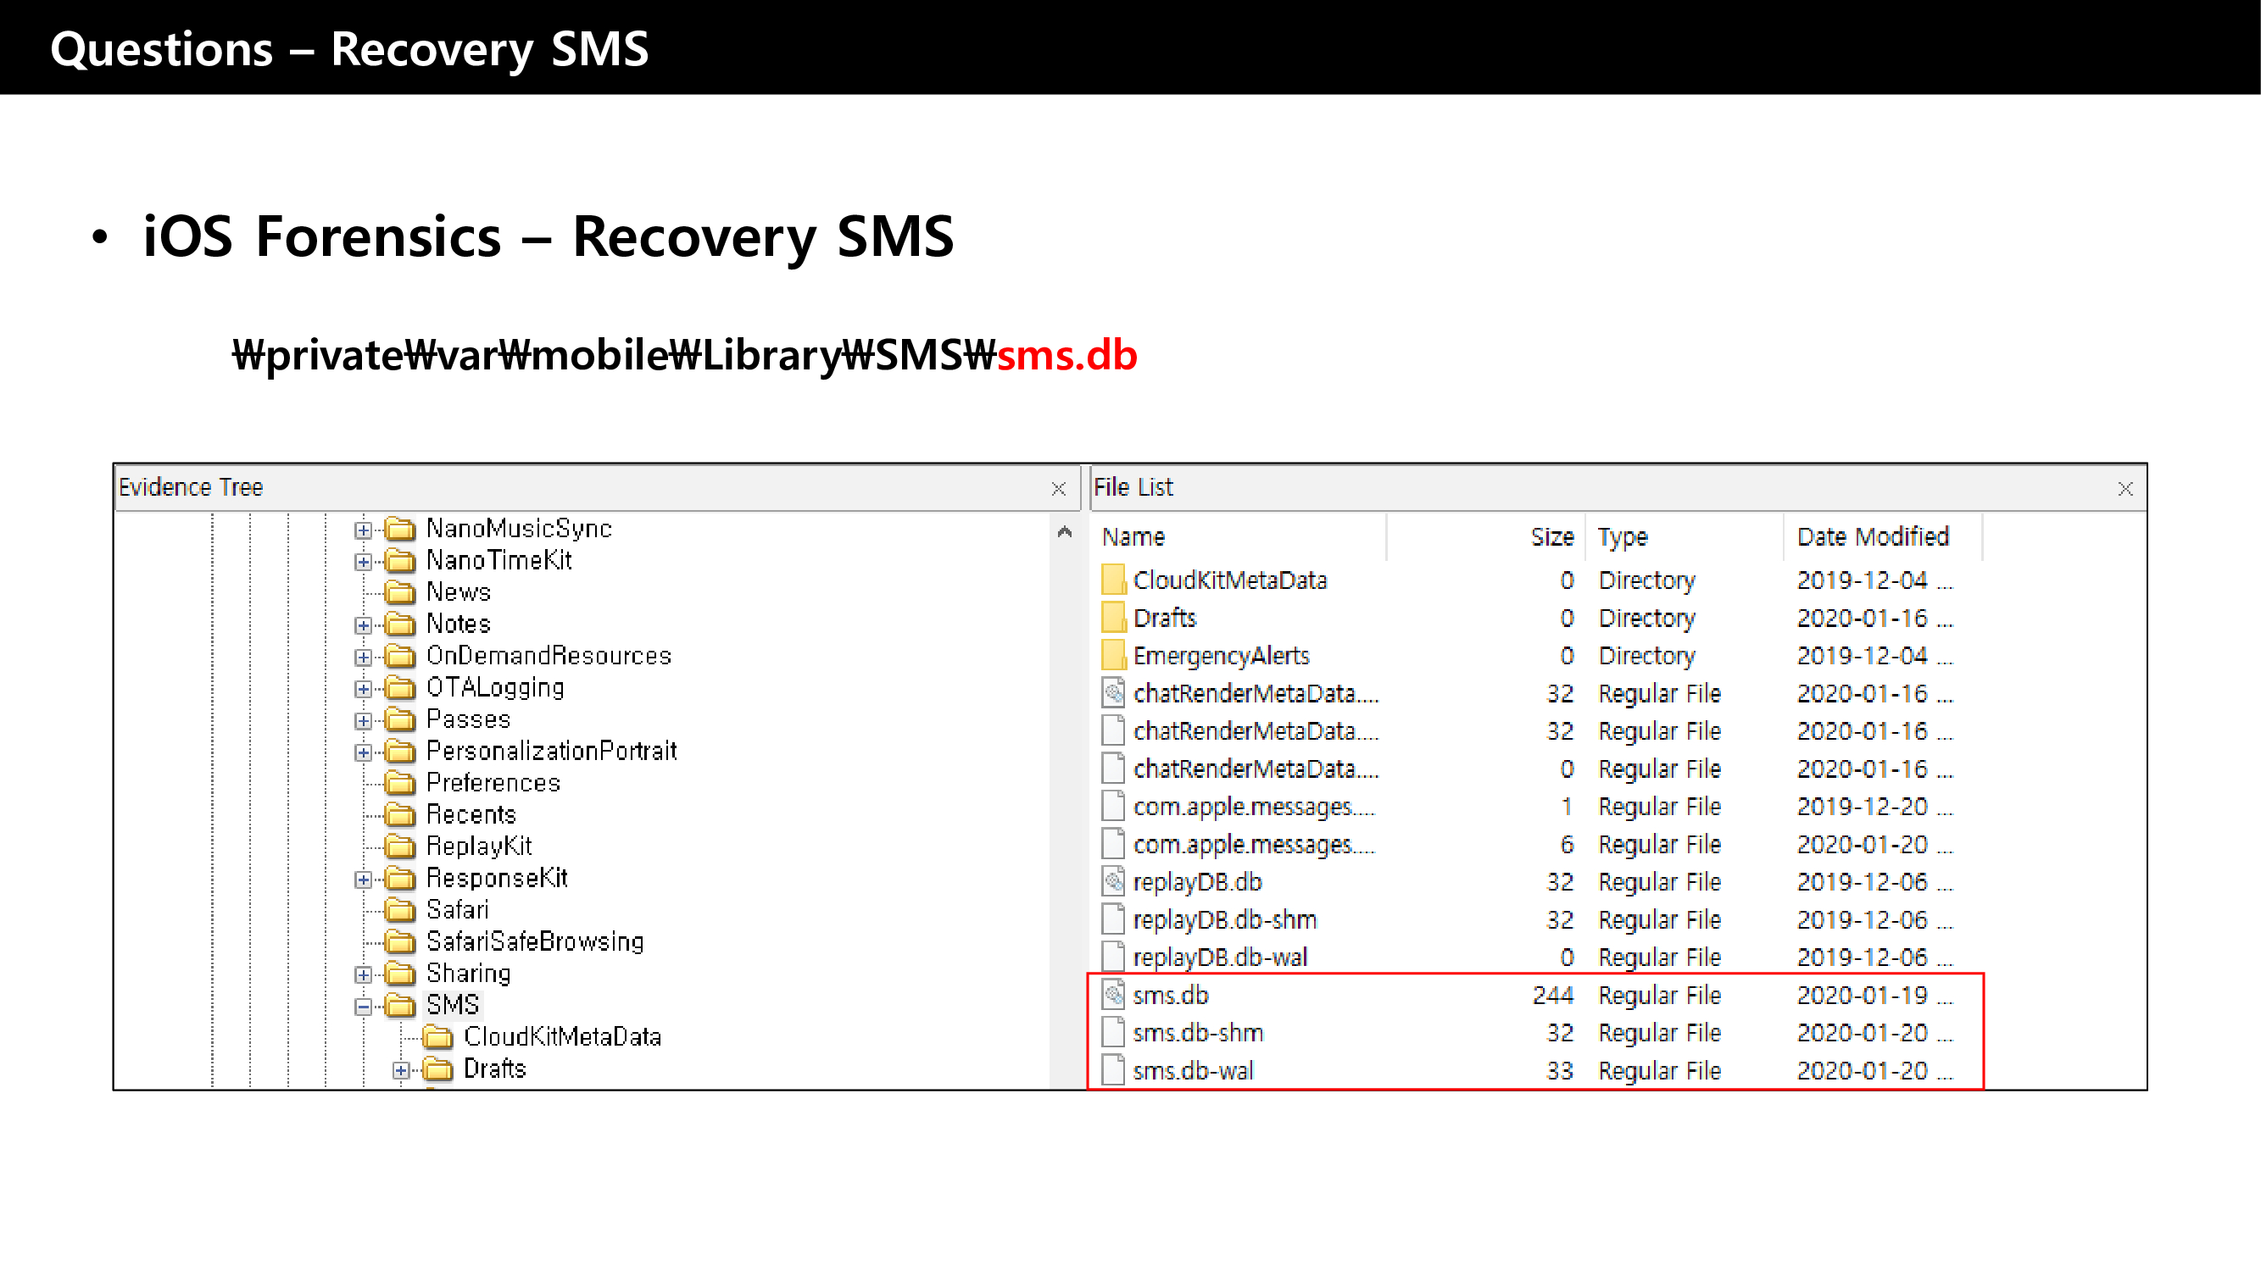This screenshot has width=2261, height=1271.
Task: Expand the Notes folder node
Action: click(x=363, y=624)
